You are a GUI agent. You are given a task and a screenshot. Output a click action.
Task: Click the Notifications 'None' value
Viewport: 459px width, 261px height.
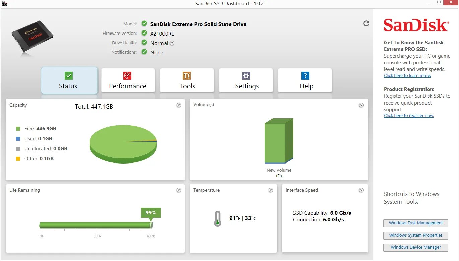tap(157, 52)
